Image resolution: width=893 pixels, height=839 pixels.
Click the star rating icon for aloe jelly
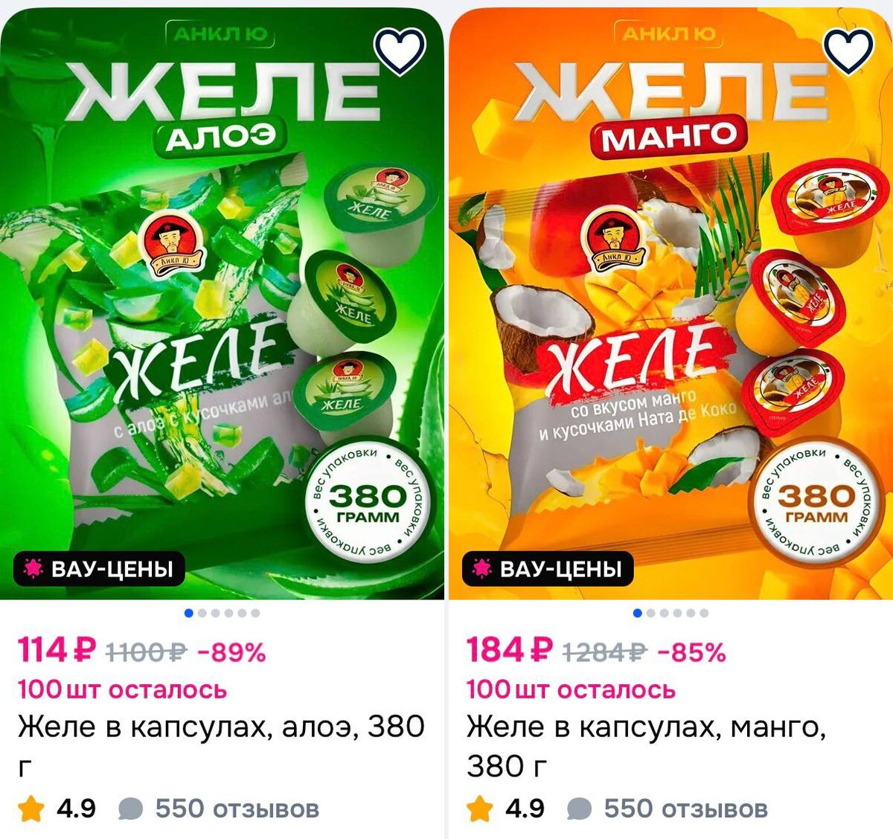point(31,809)
